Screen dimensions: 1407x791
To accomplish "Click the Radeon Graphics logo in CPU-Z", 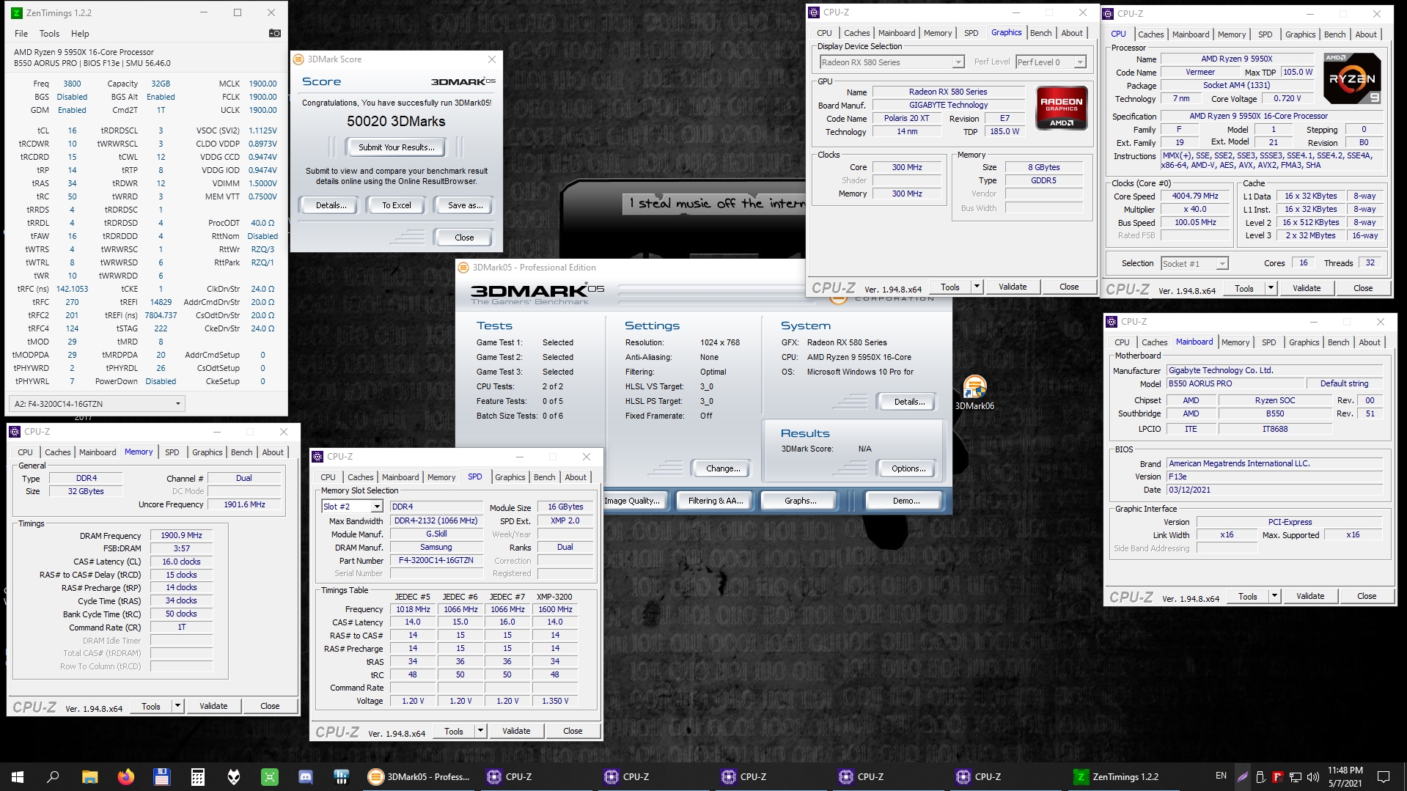I will pos(1061,108).
